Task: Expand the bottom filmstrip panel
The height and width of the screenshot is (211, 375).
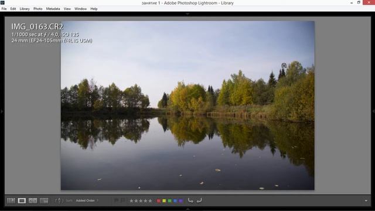Action: click(x=187, y=209)
